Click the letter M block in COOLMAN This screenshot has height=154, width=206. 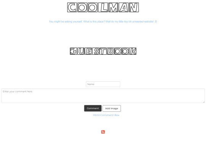coord(113,7)
